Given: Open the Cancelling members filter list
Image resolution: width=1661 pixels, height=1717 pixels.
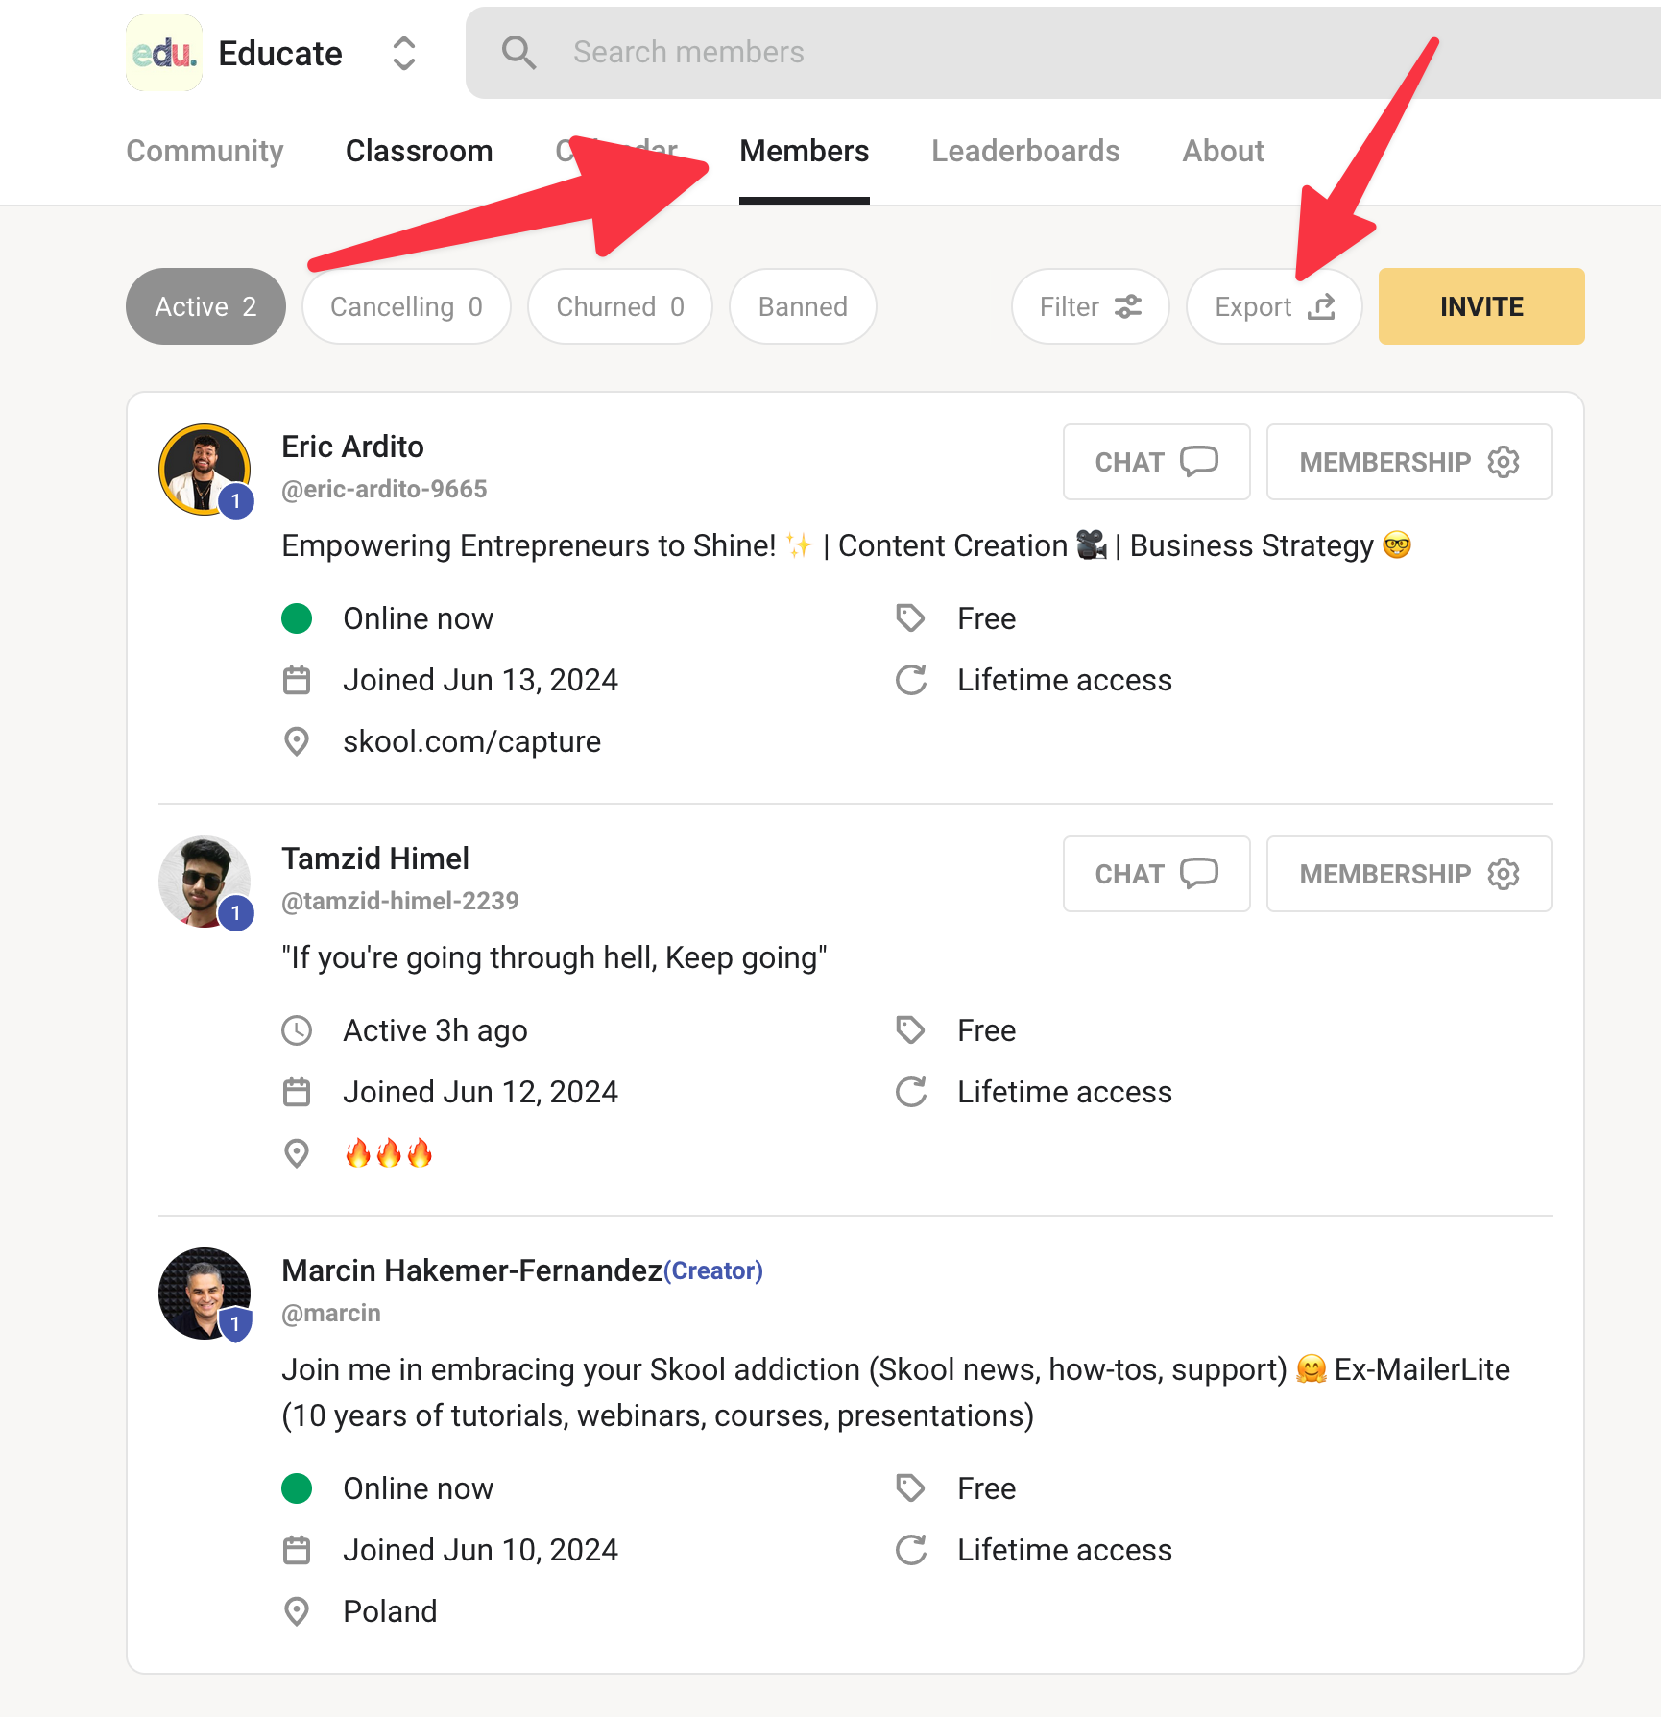Looking at the screenshot, I should coord(405,306).
